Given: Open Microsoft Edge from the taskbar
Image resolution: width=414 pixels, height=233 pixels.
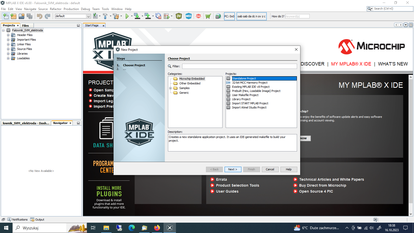Looking at the screenshot, I should [132, 228].
